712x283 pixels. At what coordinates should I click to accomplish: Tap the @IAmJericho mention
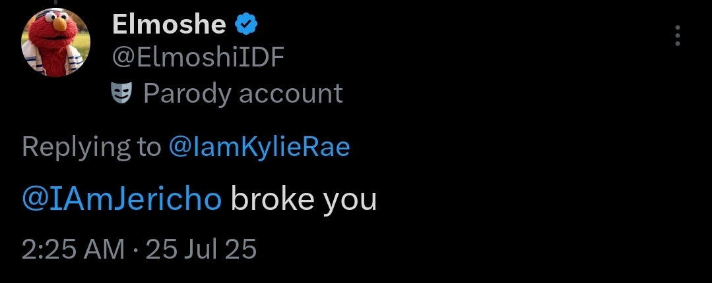point(121,199)
